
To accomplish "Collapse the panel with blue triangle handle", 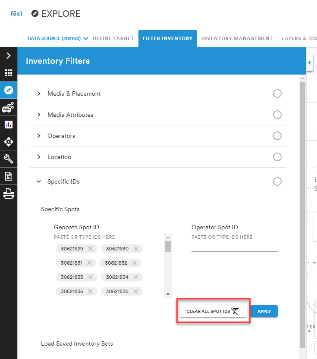I will (309, 62).
